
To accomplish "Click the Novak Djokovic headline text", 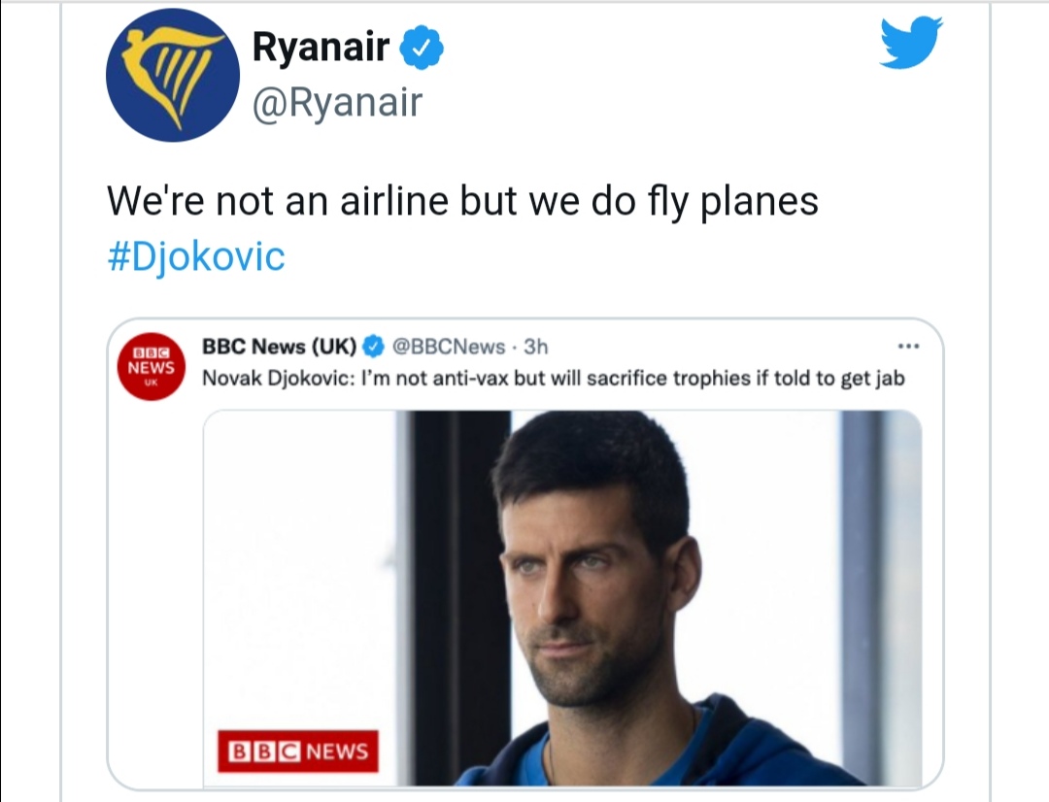I will coord(554,379).
